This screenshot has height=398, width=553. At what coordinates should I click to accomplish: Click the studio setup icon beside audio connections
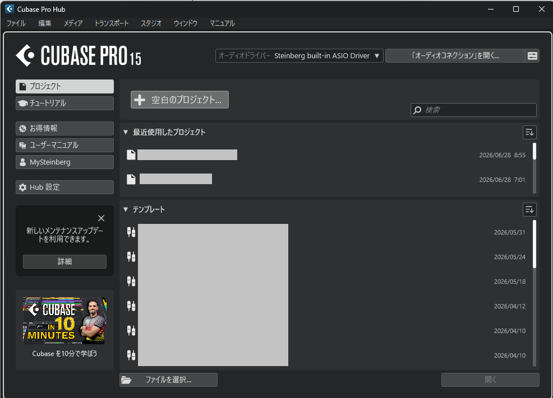tap(532, 55)
